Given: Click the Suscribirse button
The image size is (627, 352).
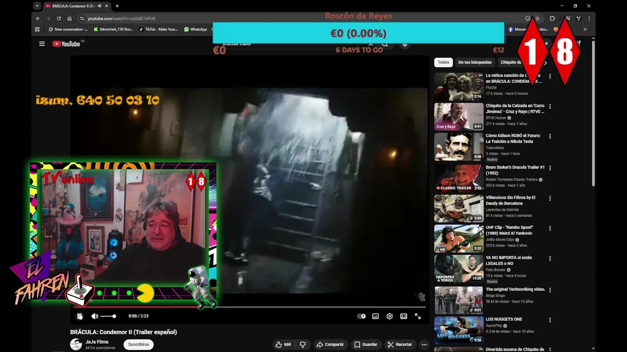Looking at the screenshot, I should (139, 345).
